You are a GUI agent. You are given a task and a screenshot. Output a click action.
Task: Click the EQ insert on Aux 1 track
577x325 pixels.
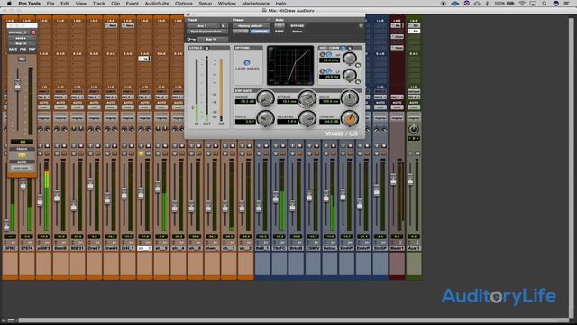414,32
